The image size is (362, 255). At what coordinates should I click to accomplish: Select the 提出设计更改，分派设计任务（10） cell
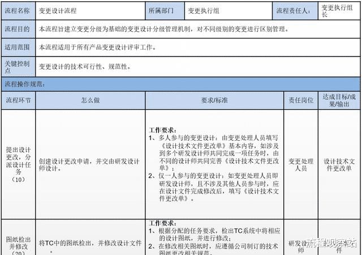[18, 165]
